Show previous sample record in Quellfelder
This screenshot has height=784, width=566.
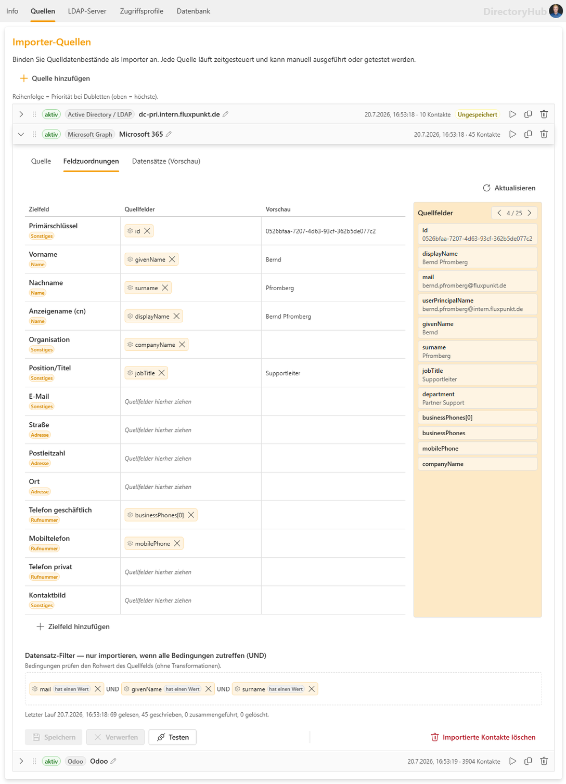coord(499,213)
